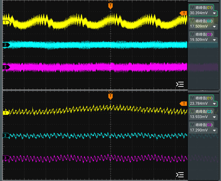Click peak-peak icon for C2 in upper panel
The image size is (221, 181).
192,21
